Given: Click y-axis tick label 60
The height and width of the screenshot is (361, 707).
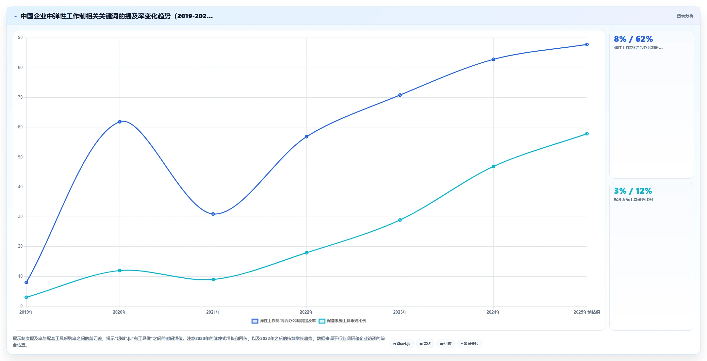Looking at the screenshot, I should pos(20,127).
